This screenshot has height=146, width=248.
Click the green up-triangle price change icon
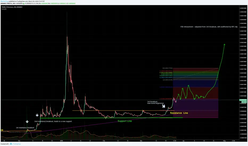(x=24, y=3)
